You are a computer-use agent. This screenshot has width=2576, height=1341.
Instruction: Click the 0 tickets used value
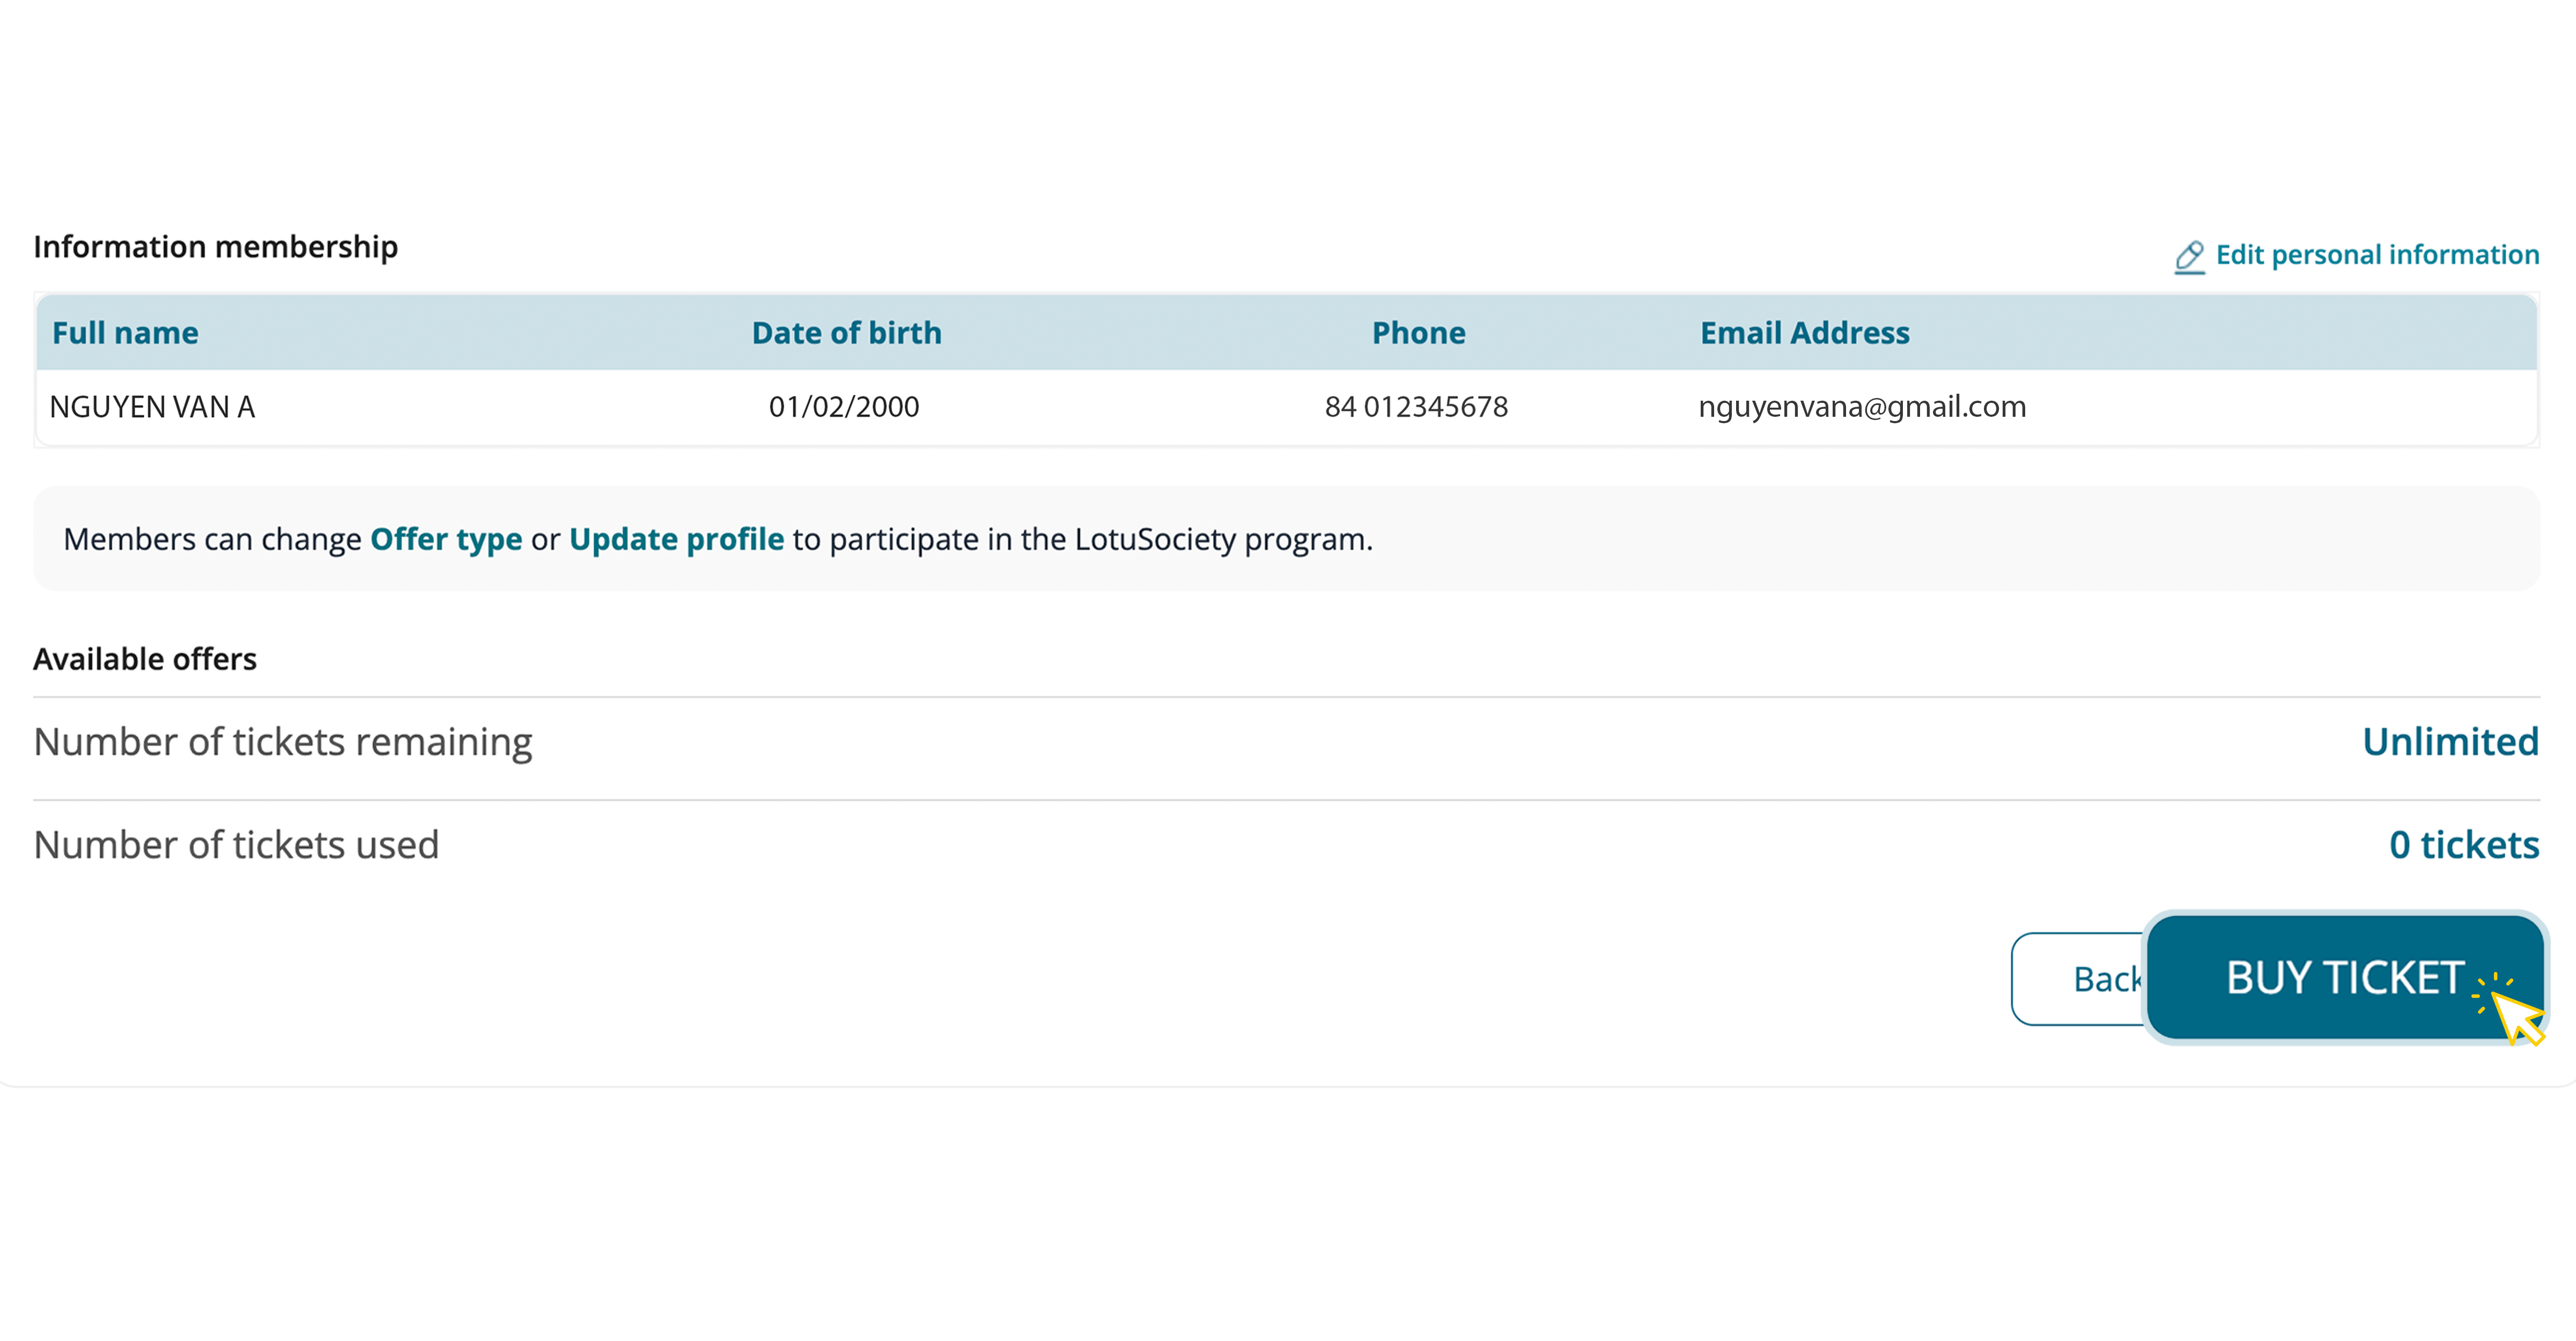[x=2463, y=845]
